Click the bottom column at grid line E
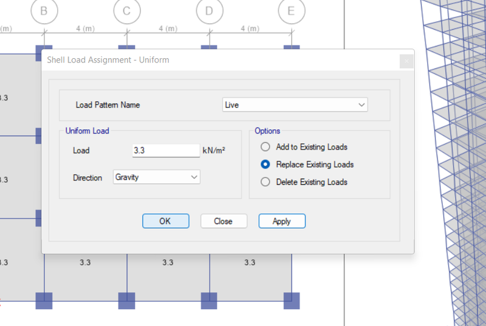Viewport: 486px width, 326px height. [x=292, y=301]
